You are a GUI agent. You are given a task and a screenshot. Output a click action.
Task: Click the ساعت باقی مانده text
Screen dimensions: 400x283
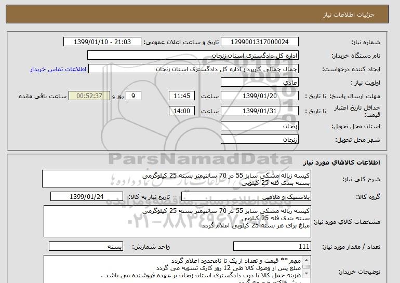(x=43, y=96)
